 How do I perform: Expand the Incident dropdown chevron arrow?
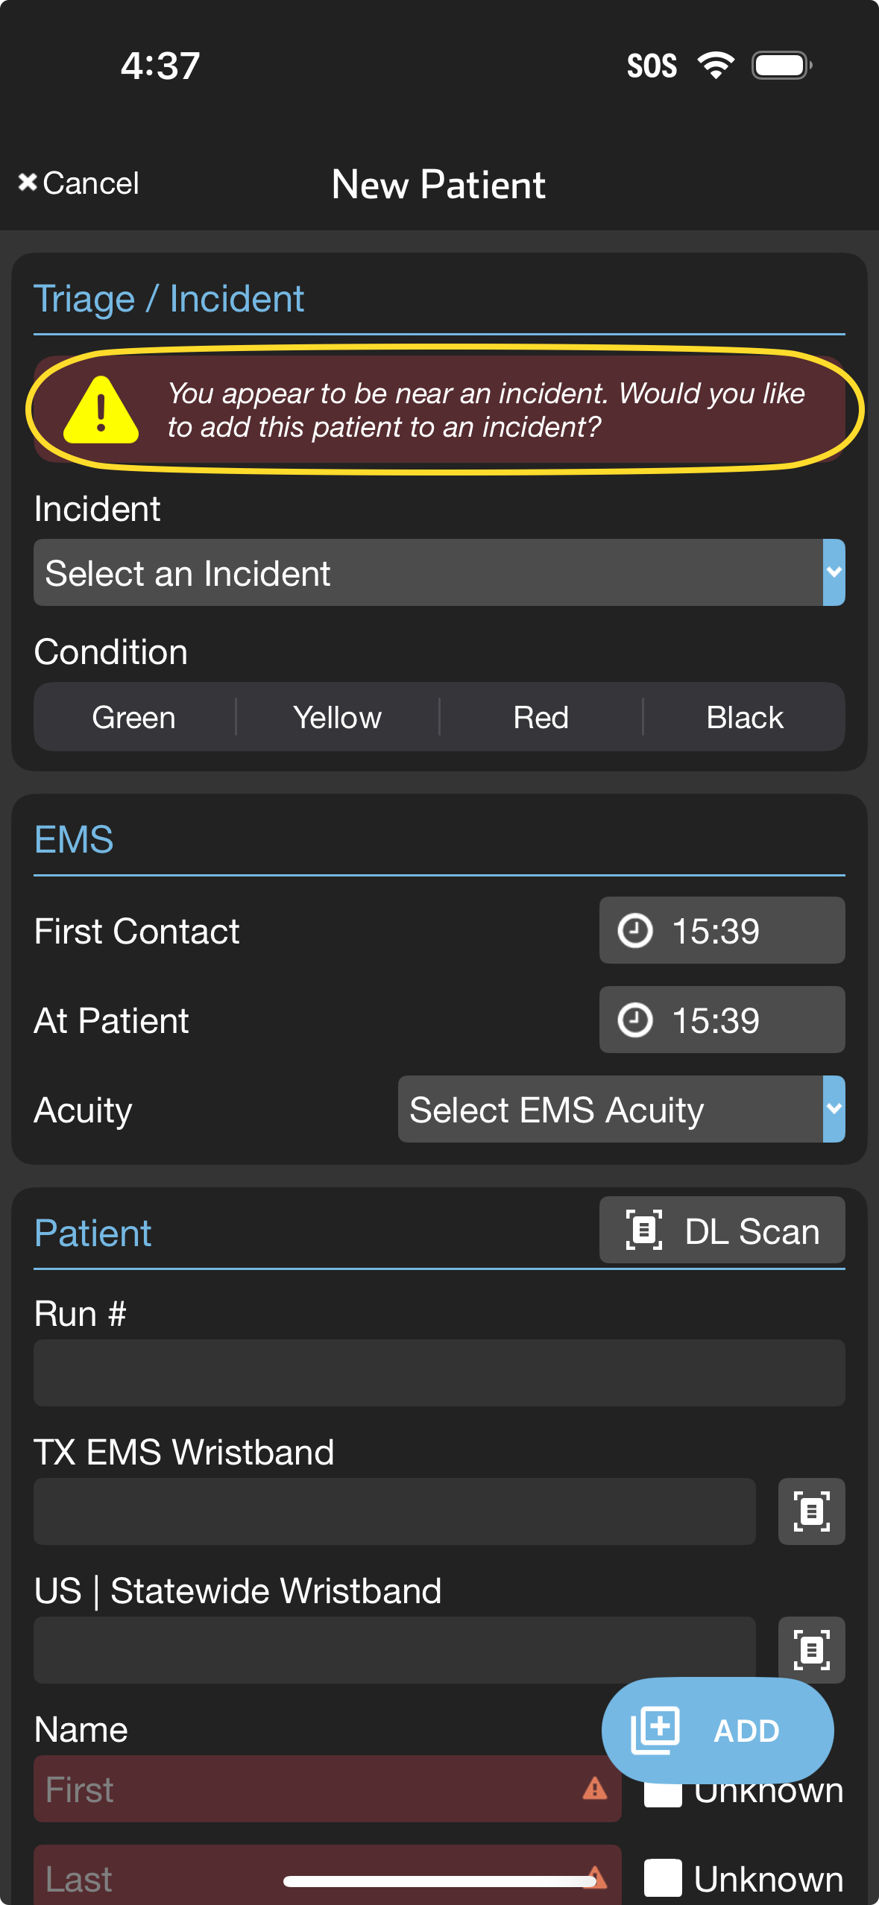point(832,572)
